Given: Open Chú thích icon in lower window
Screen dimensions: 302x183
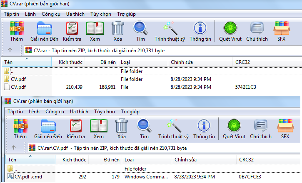Looking at the screenshot, I should point(261,125).
